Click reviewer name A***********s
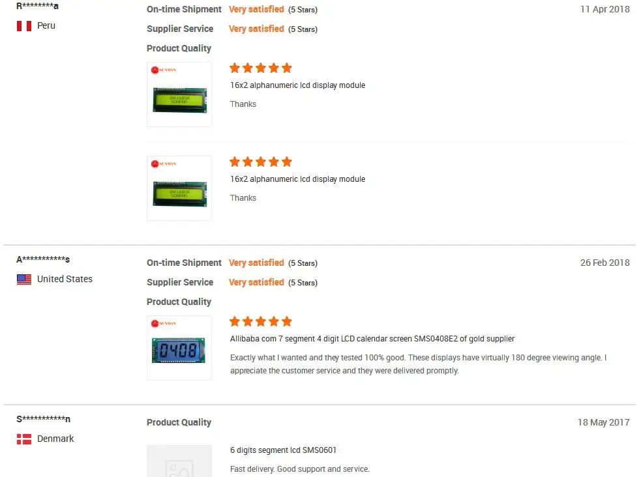 tap(43, 259)
